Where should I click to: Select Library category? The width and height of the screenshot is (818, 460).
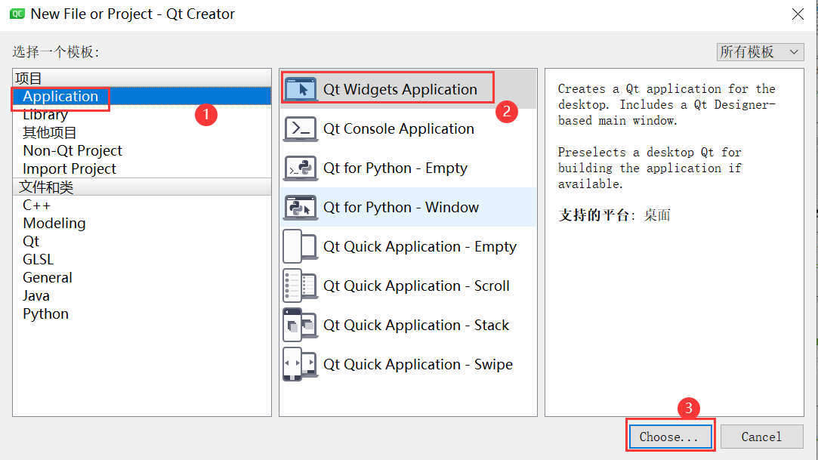[x=142, y=114]
